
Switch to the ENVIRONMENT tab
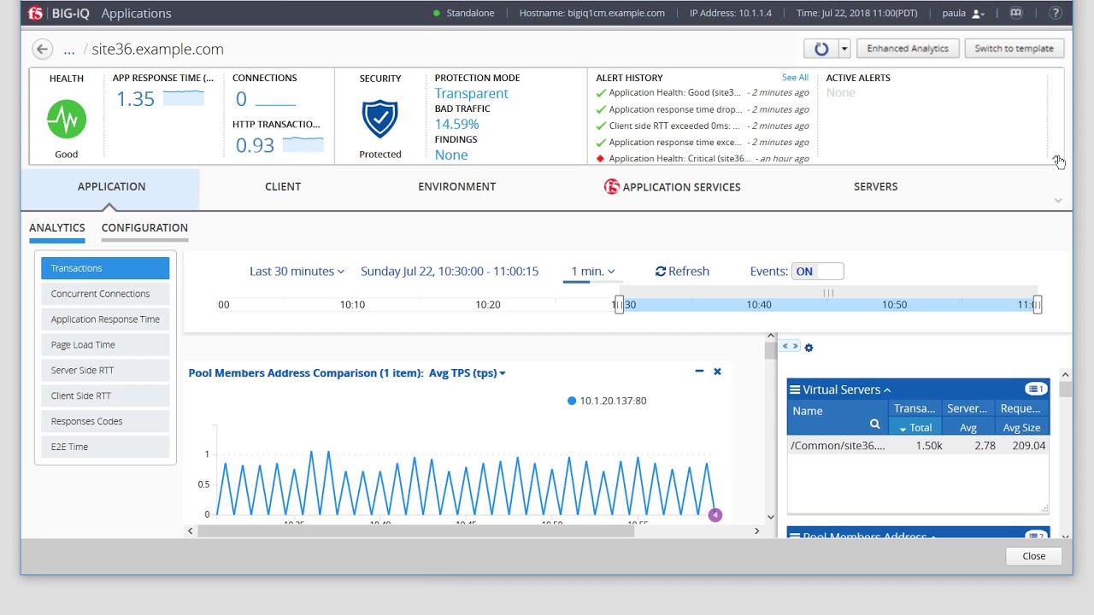(x=456, y=186)
